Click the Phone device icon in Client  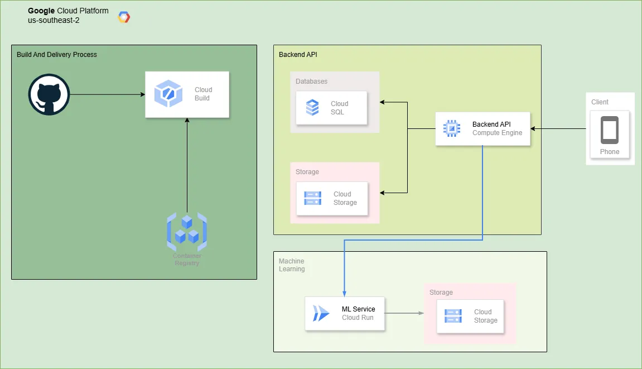click(609, 131)
